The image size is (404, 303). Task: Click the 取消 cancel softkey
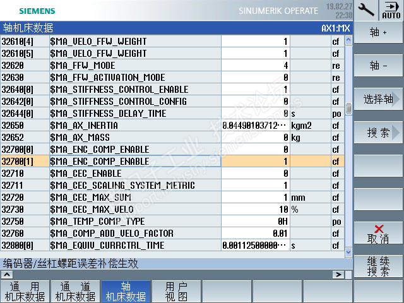tap(378, 233)
